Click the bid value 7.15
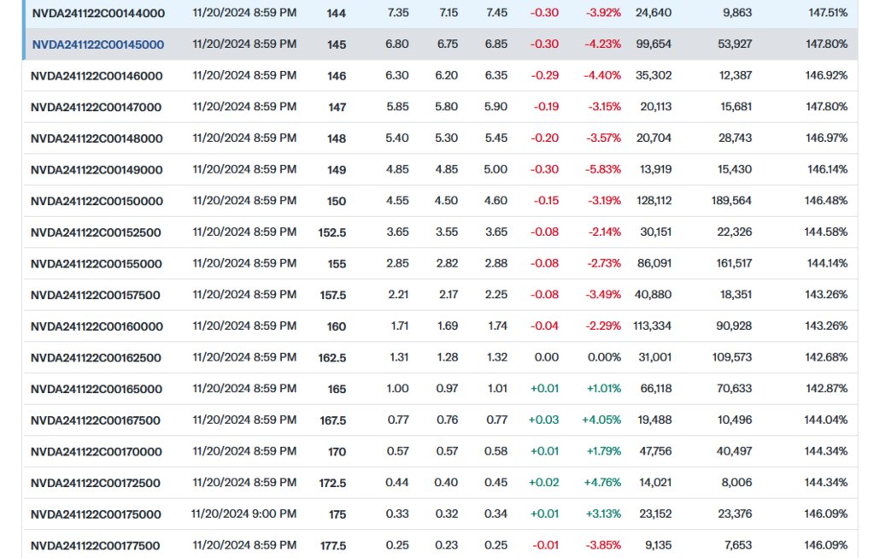This screenshot has width=874, height=558. click(x=449, y=13)
